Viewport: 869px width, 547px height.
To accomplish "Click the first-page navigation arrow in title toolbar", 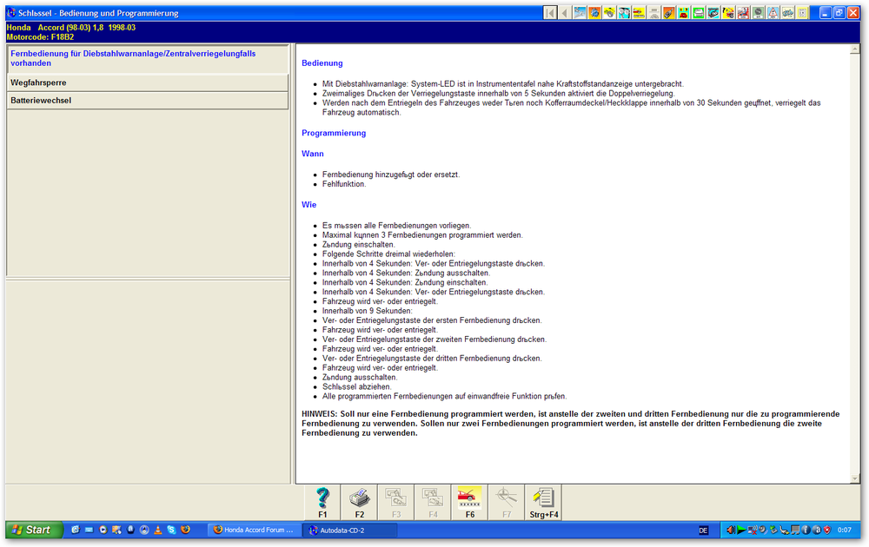I will click(x=550, y=13).
